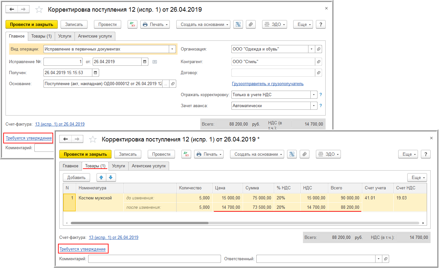Viewport: 440px width, 268px height.
Task: Expand Вид операции dropdown list
Action: pos(172,49)
